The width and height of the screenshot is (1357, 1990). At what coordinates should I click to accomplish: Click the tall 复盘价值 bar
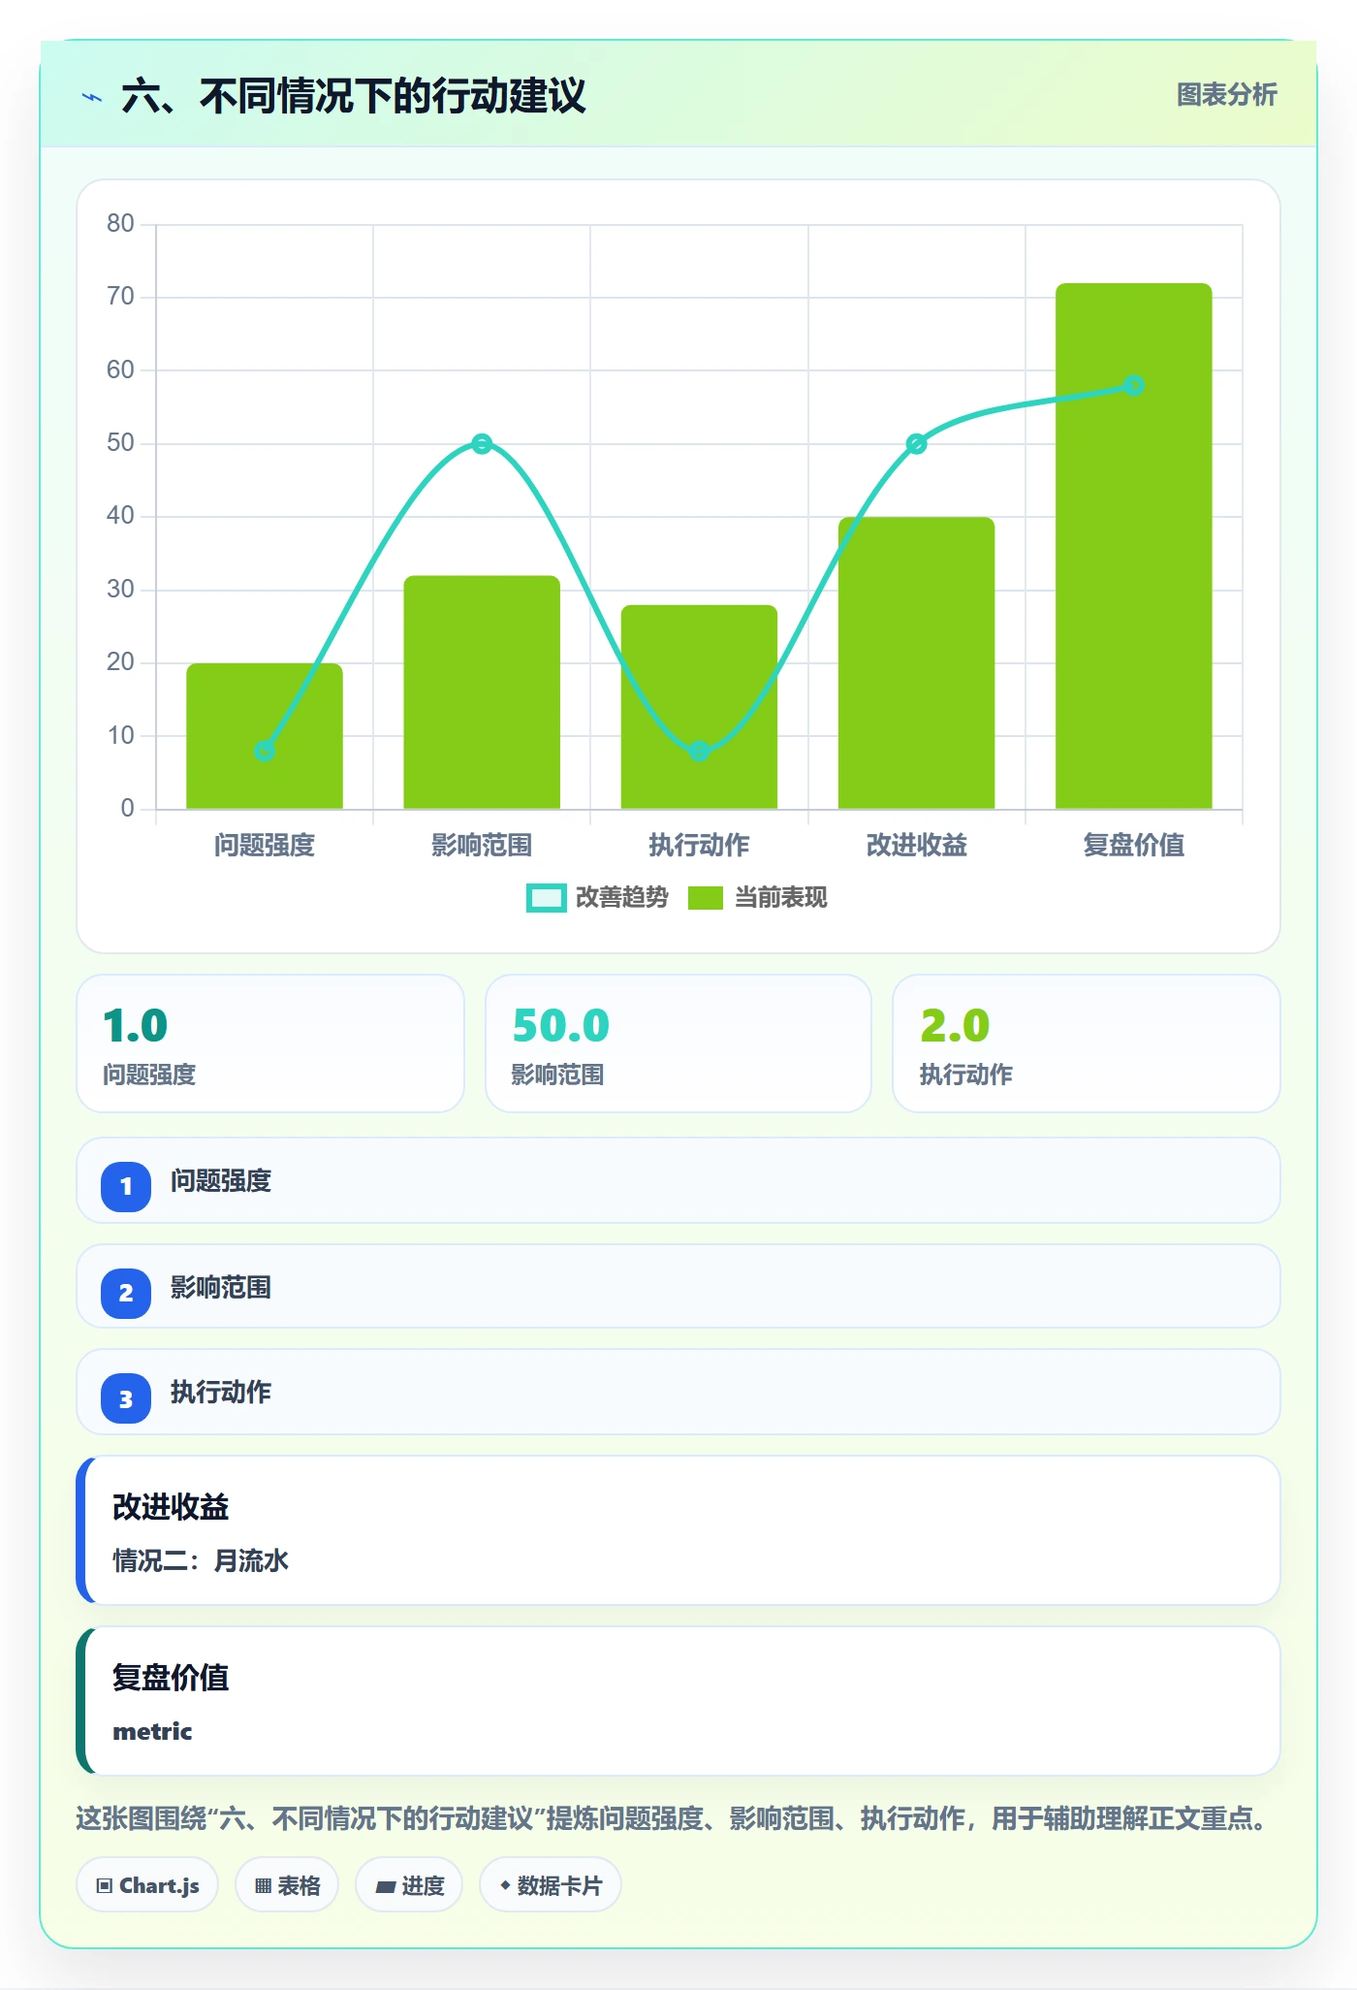tap(1134, 546)
